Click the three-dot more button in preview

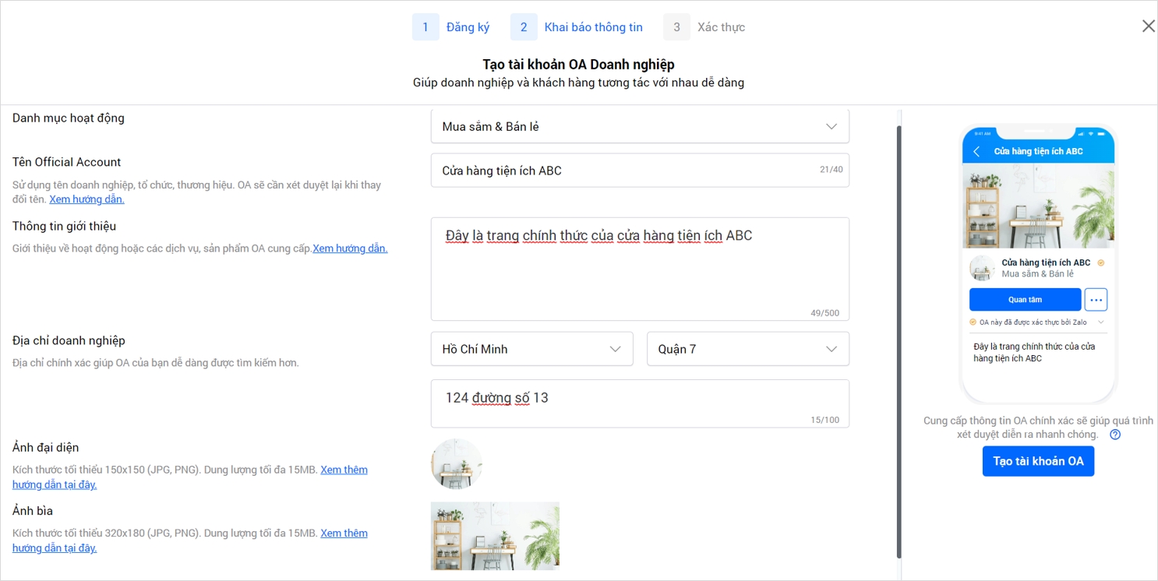[1096, 300]
